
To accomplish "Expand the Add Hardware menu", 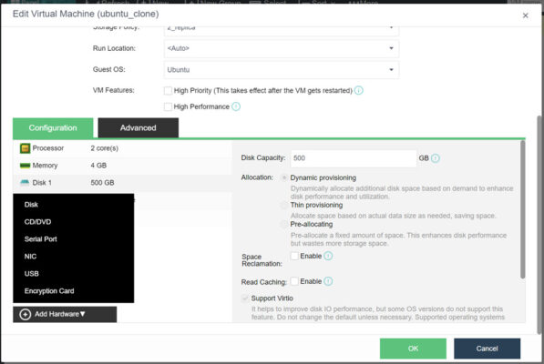I will point(65,314).
